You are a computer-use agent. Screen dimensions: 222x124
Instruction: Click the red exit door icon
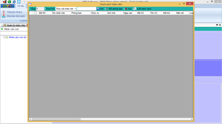(x=4, y=2)
